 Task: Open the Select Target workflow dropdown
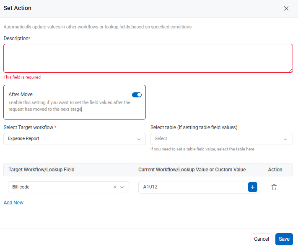click(75, 139)
